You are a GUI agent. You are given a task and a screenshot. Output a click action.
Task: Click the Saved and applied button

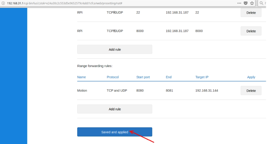[x=115, y=132]
